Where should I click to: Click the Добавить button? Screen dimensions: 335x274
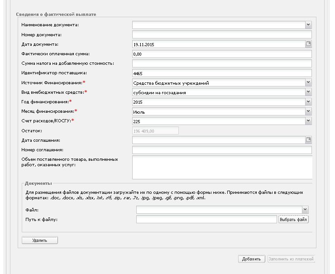(251, 259)
